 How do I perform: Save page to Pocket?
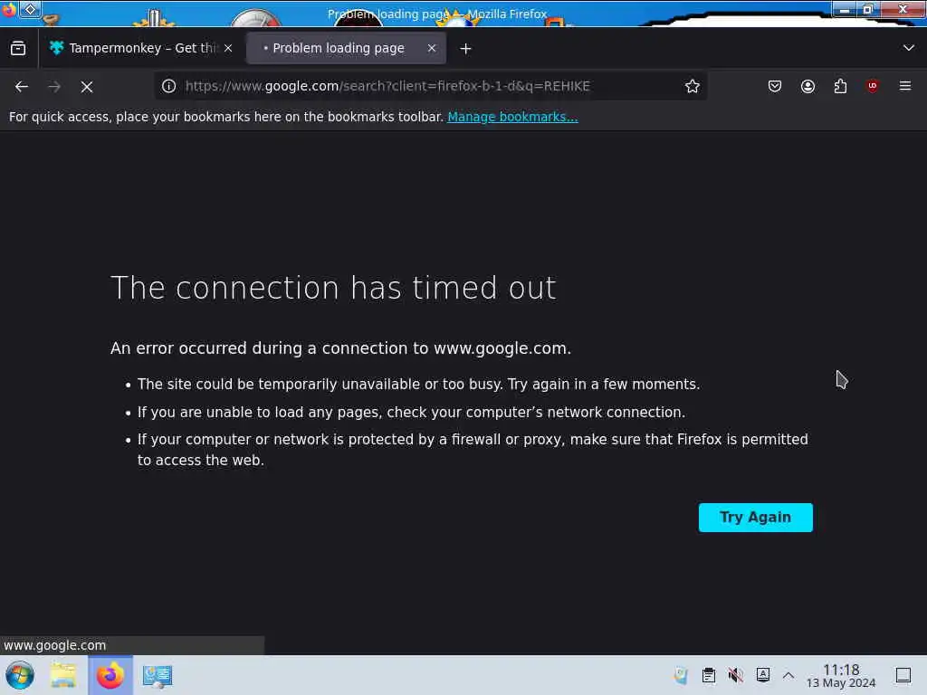[775, 86]
